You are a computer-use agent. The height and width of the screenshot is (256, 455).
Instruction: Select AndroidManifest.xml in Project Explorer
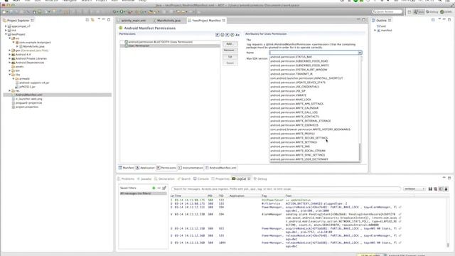click(58, 95)
